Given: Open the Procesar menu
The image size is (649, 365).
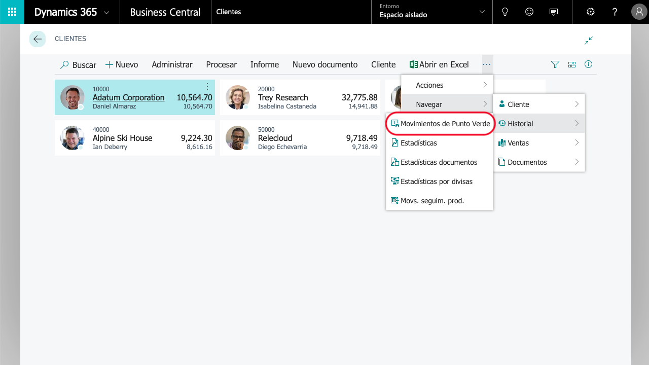Looking at the screenshot, I should [221, 64].
